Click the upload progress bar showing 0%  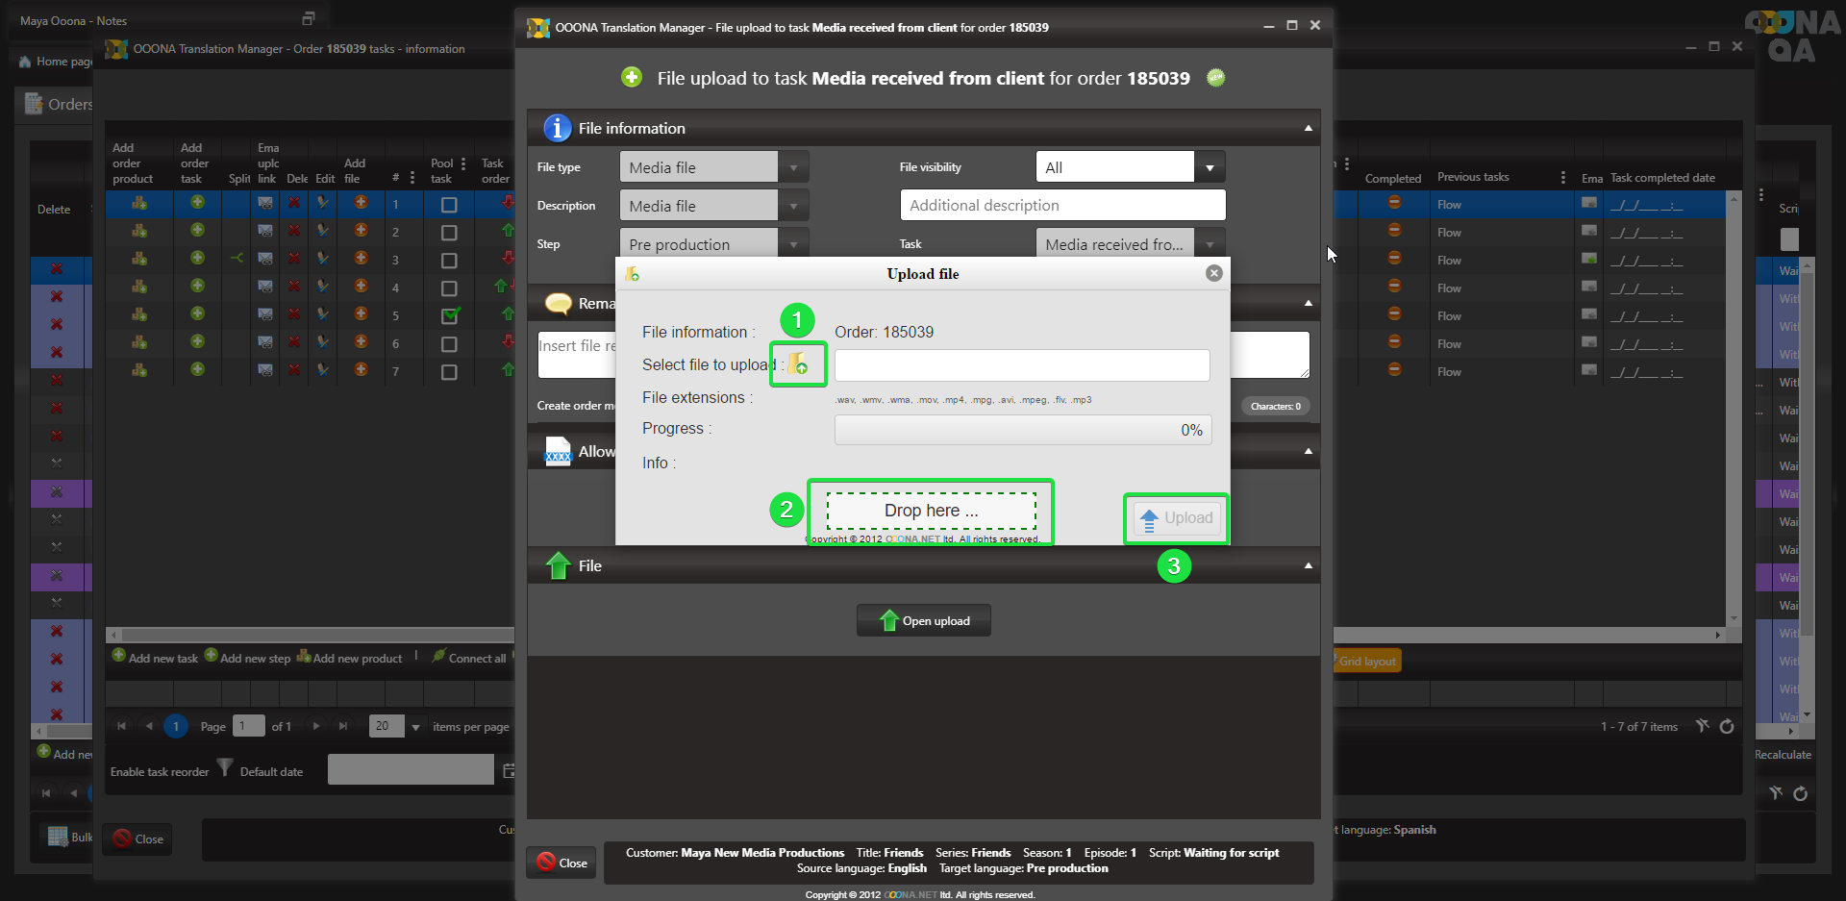[1022, 430]
